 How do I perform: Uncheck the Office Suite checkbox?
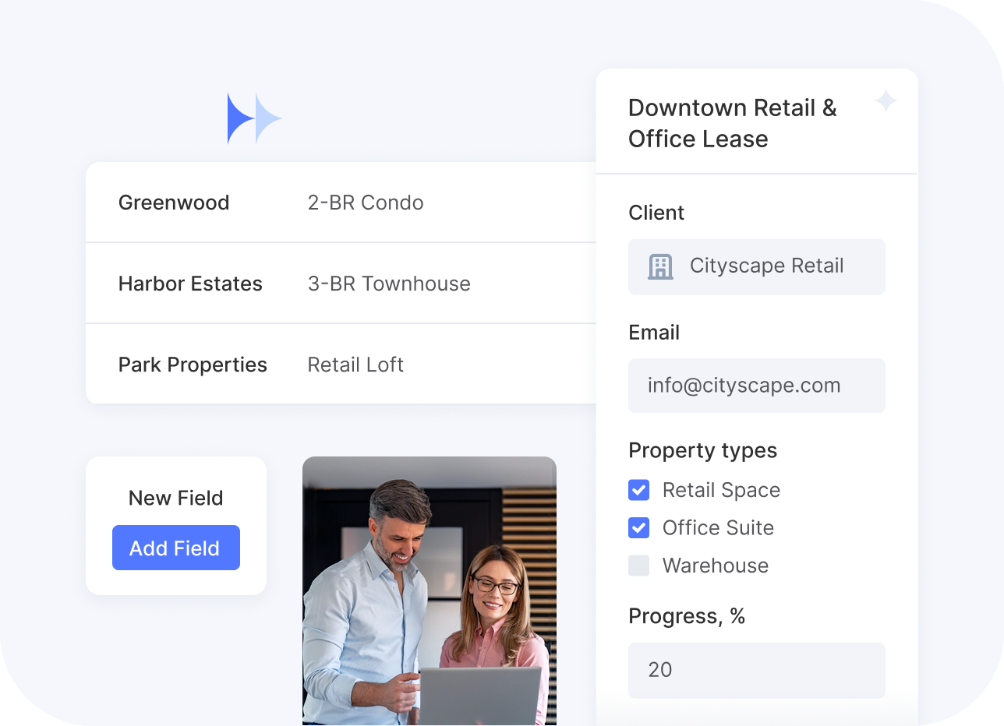[x=638, y=528]
